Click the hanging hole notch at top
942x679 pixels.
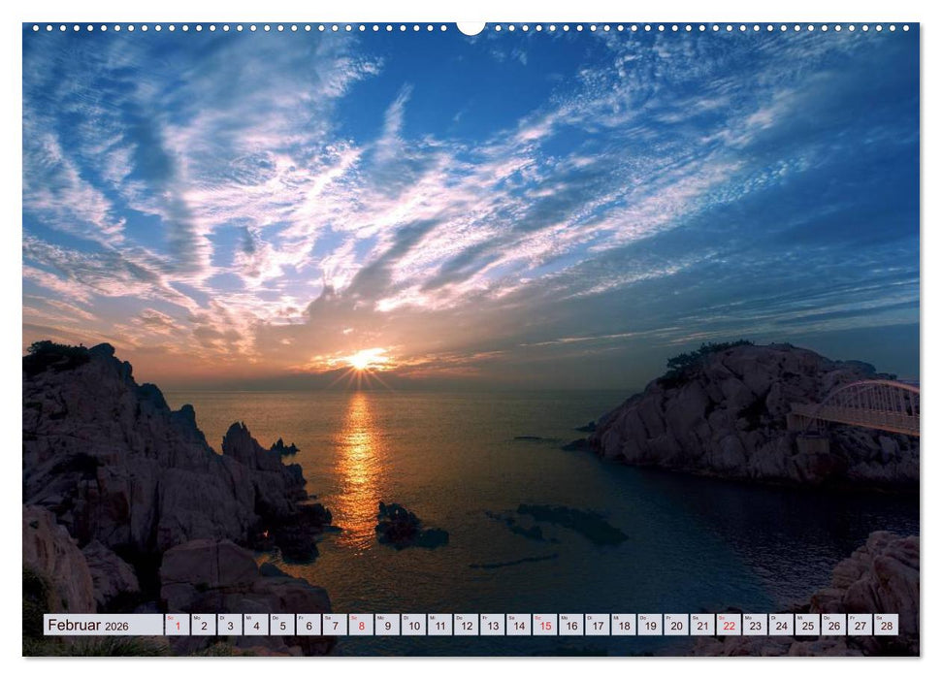(471, 27)
